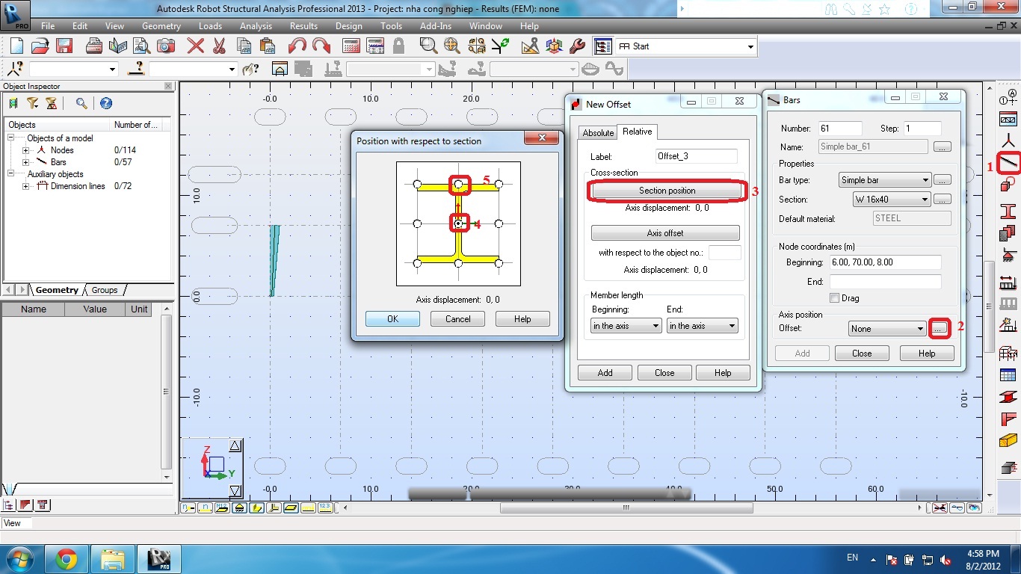Viewport: 1021px width, 574px height.
Task: Start calculations with the calculator icon
Action: click(351, 46)
